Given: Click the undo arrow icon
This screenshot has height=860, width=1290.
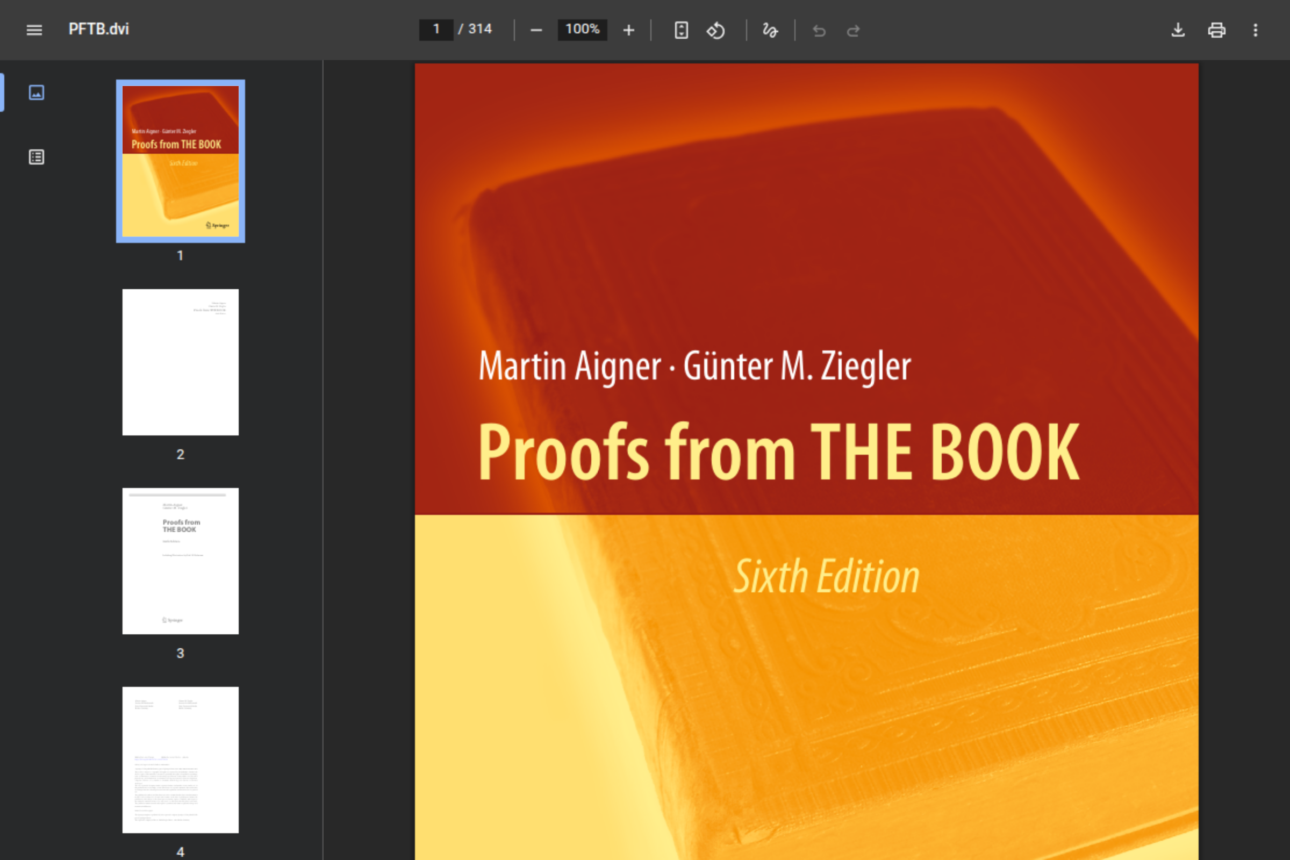Looking at the screenshot, I should [819, 30].
